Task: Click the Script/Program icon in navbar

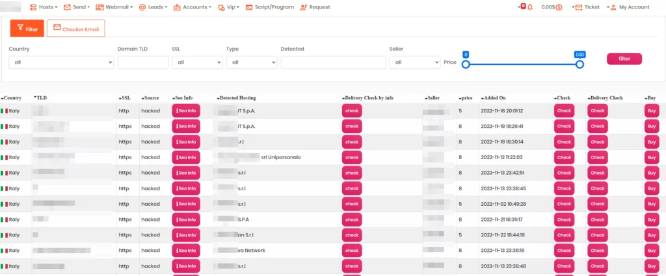Action: 248,7
